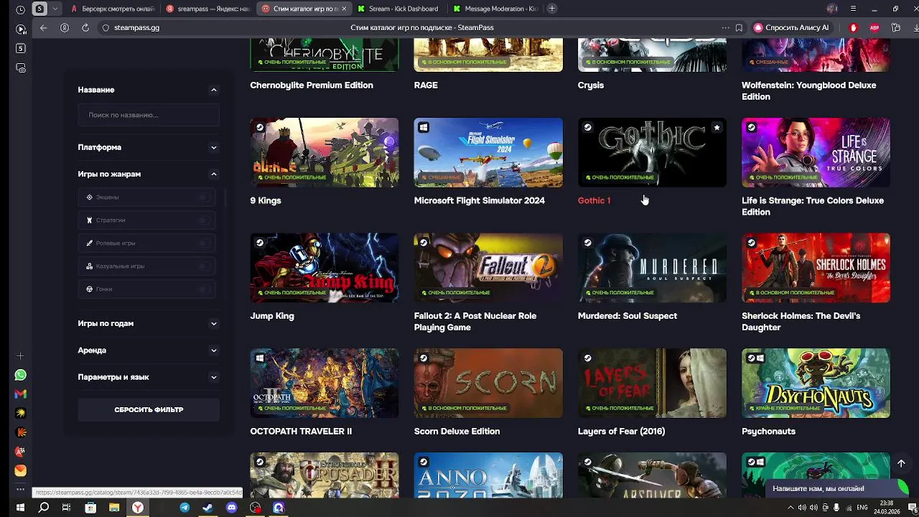The width and height of the screenshot is (919, 517).
Task: Switch to the sreampass Яндекс tab
Action: point(208,9)
